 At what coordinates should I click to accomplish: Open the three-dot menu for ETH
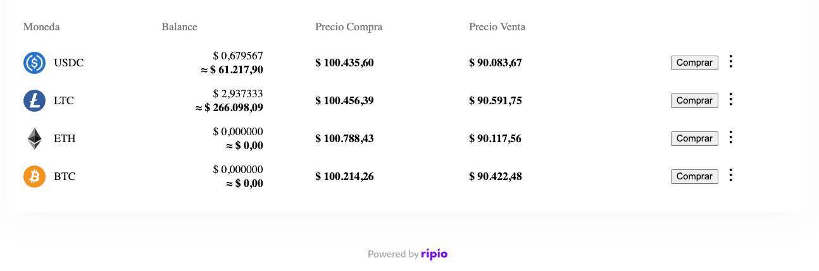(731, 137)
